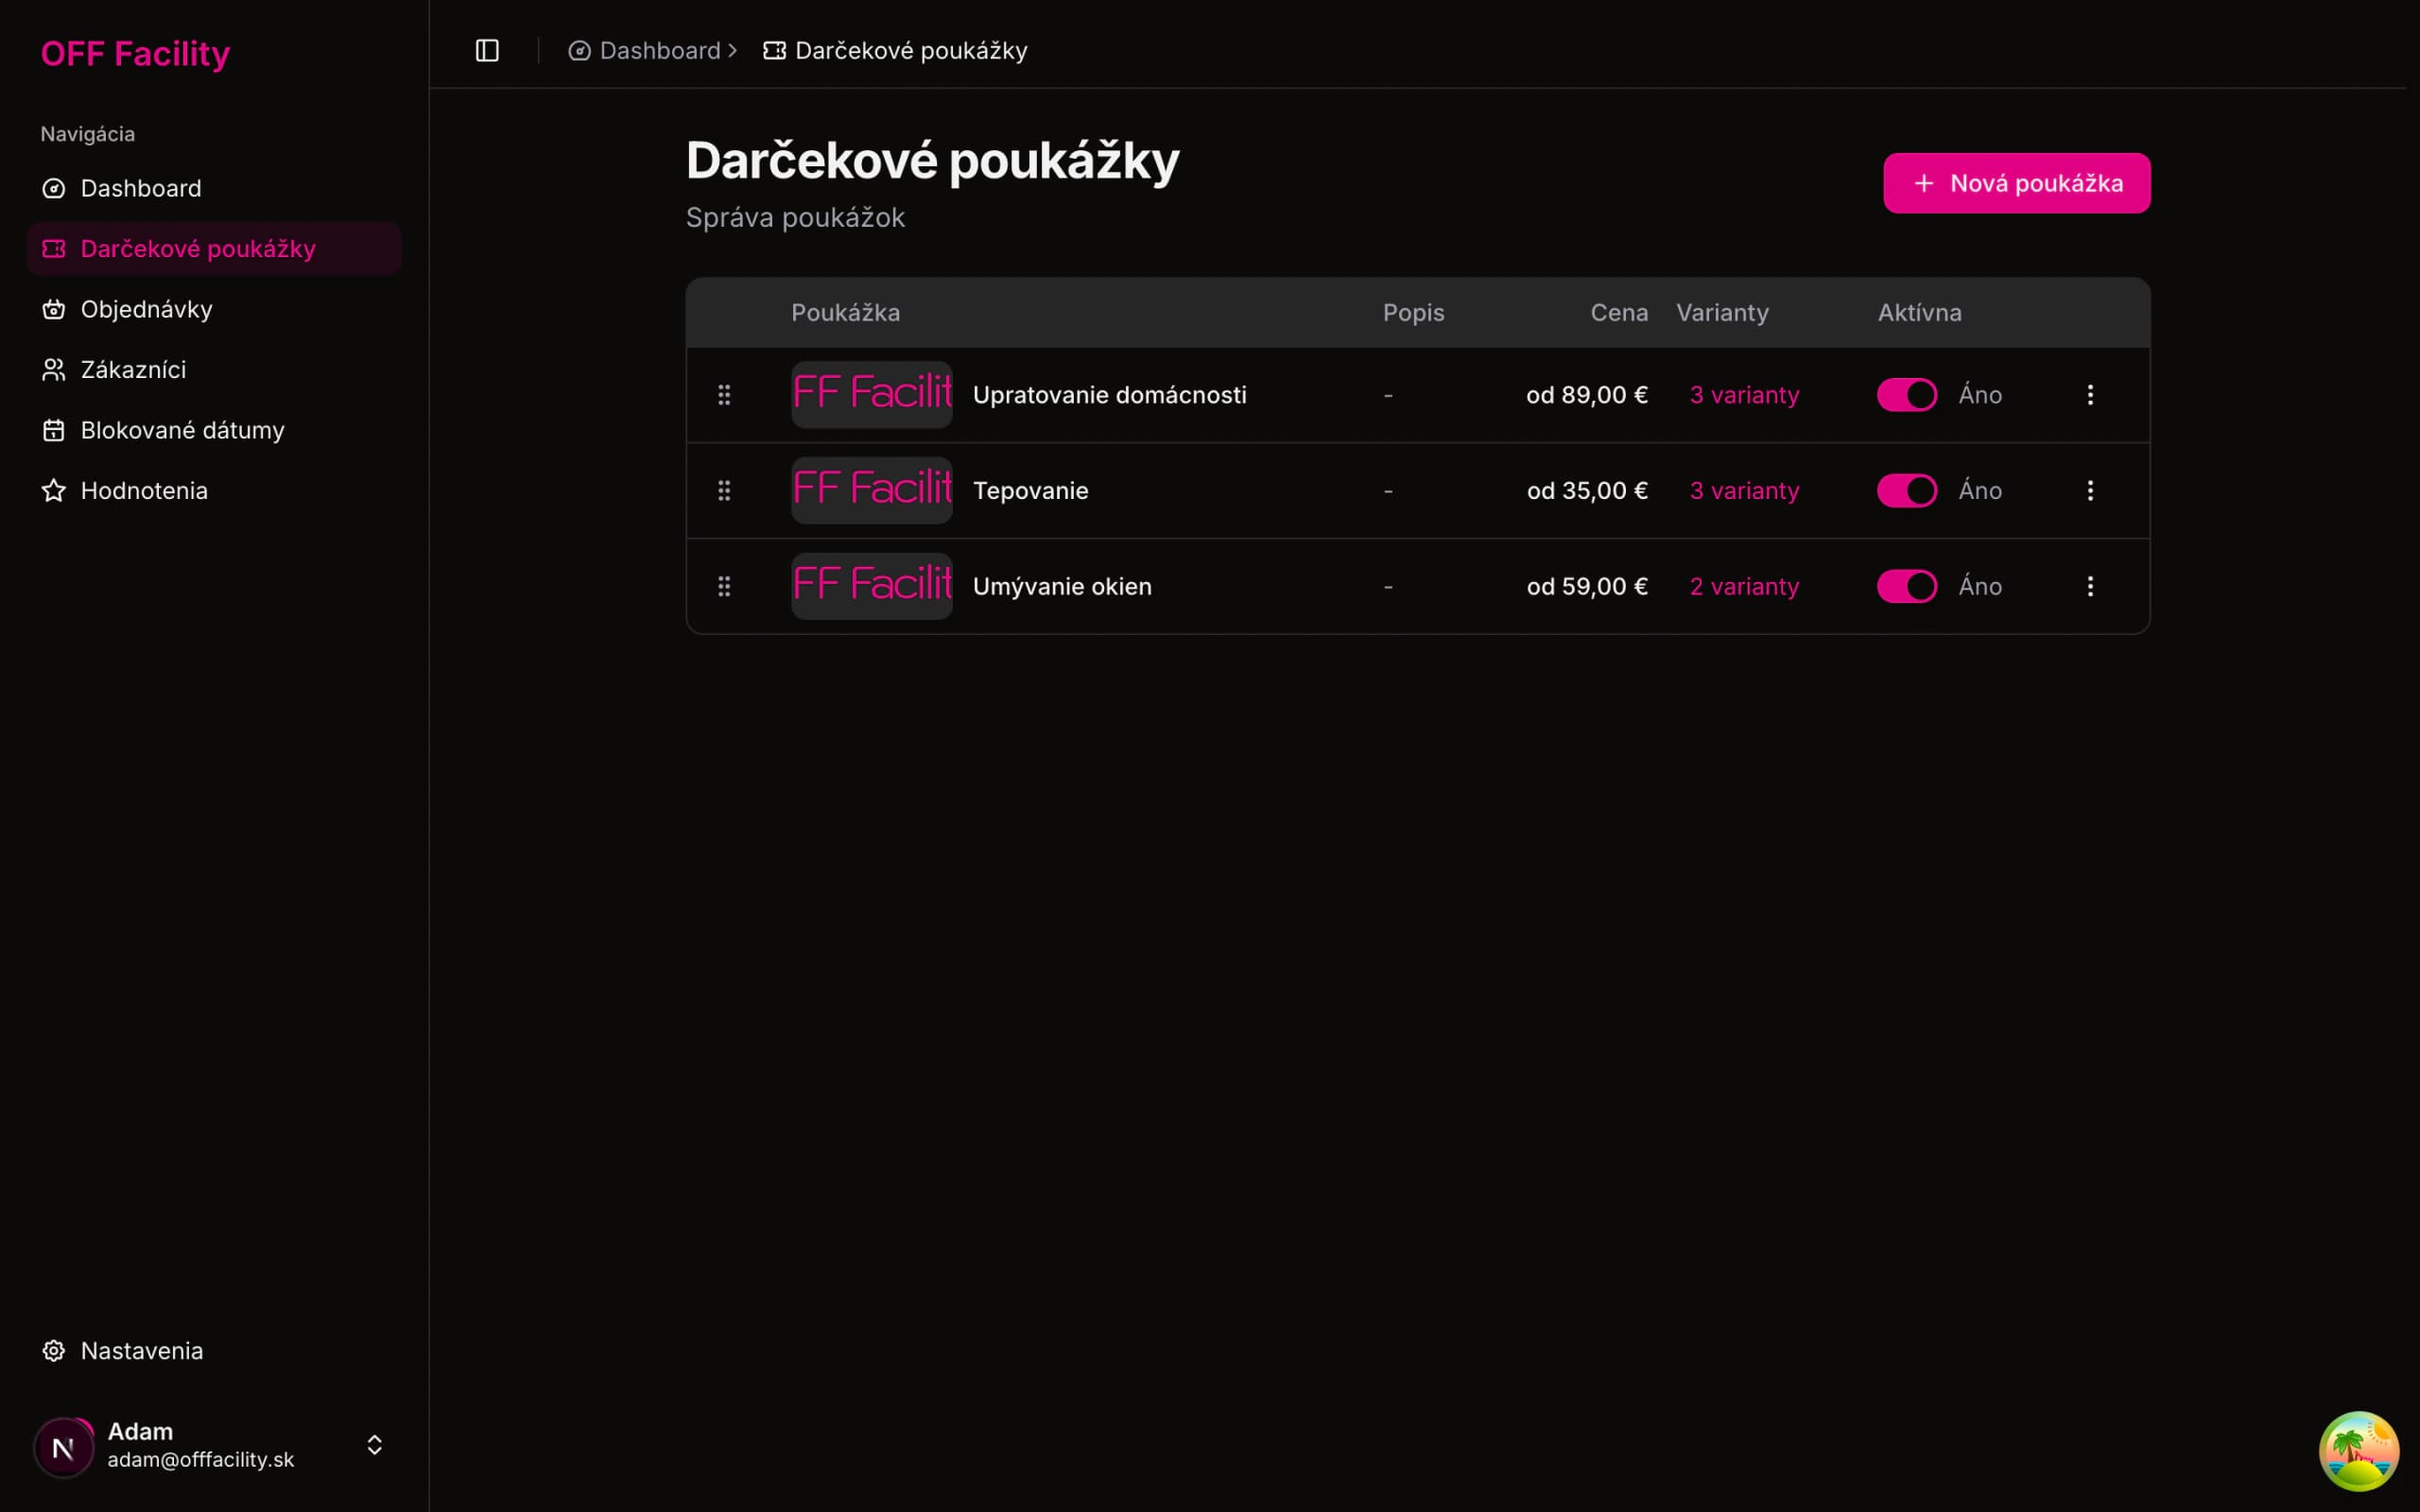Open Nastavenia in the sidebar
The width and height of the screenshot is (2420, 1512).
coord(214,1351)
